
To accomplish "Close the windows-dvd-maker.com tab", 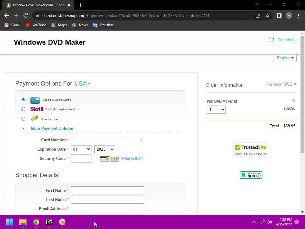I will (x=69, y=5).
